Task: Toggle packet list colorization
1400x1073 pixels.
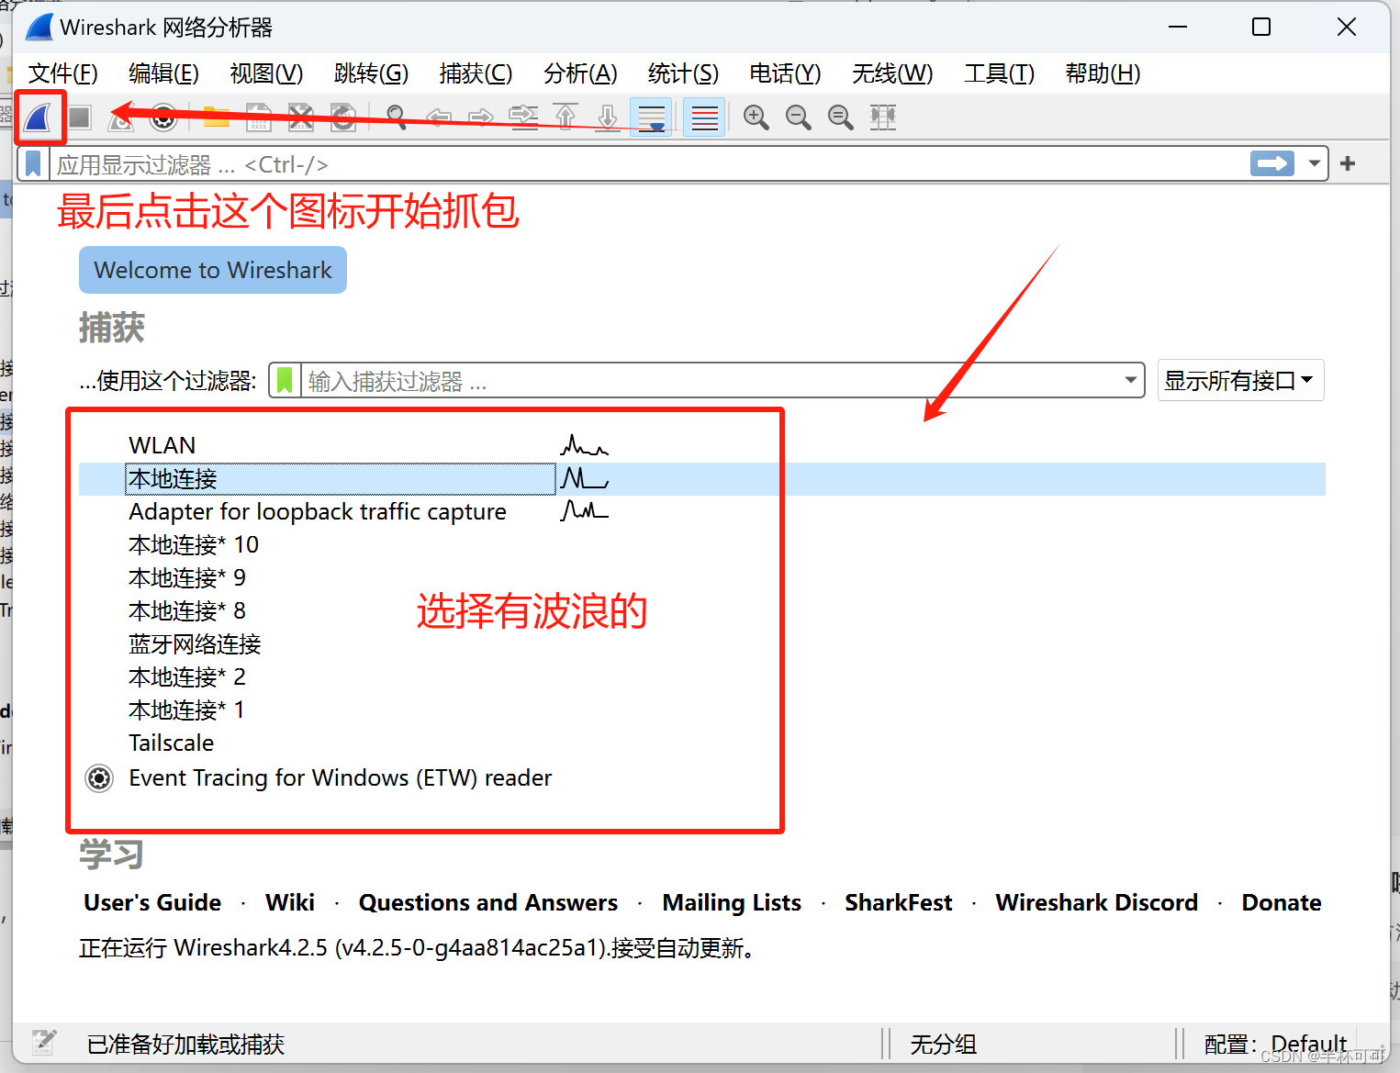Action: (x=704, y=117)
